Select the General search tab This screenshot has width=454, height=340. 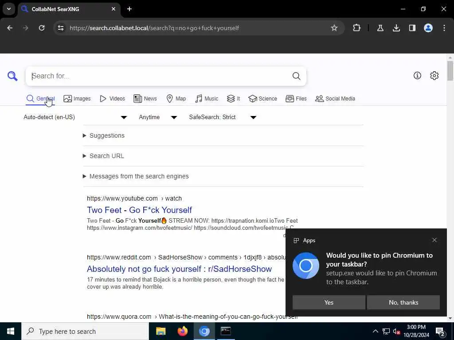(40, 99)
